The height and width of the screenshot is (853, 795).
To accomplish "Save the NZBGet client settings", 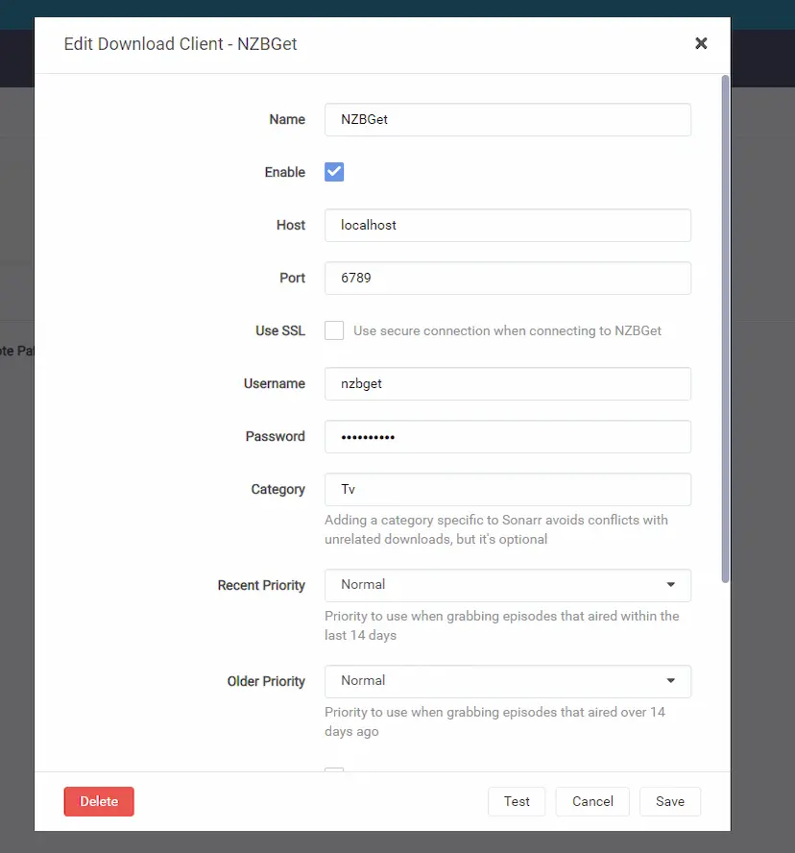I will [670, 801].
